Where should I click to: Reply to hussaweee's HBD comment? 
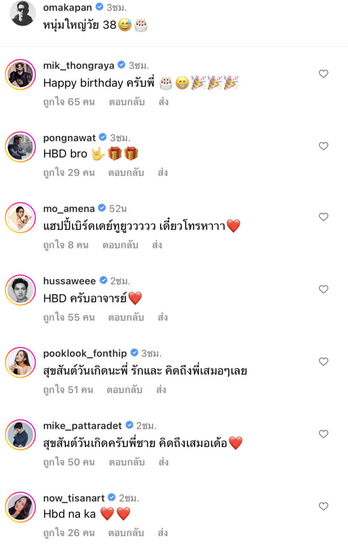coord(126,317)
